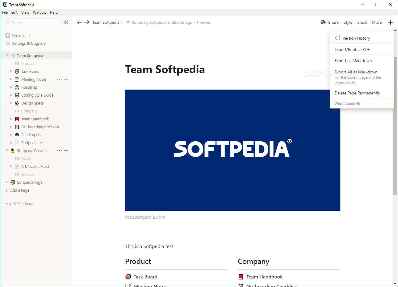
Task: Add subpage with plus beside Softpedia Personal
Action: click(66, 151)
